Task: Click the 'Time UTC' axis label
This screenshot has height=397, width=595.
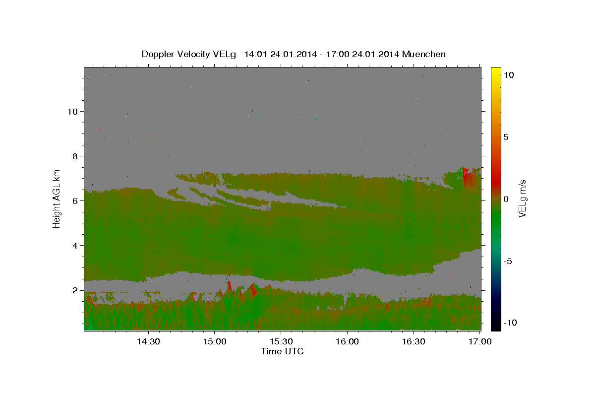Action: (x=282, y=351)
